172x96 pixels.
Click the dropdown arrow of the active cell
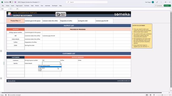61,64
